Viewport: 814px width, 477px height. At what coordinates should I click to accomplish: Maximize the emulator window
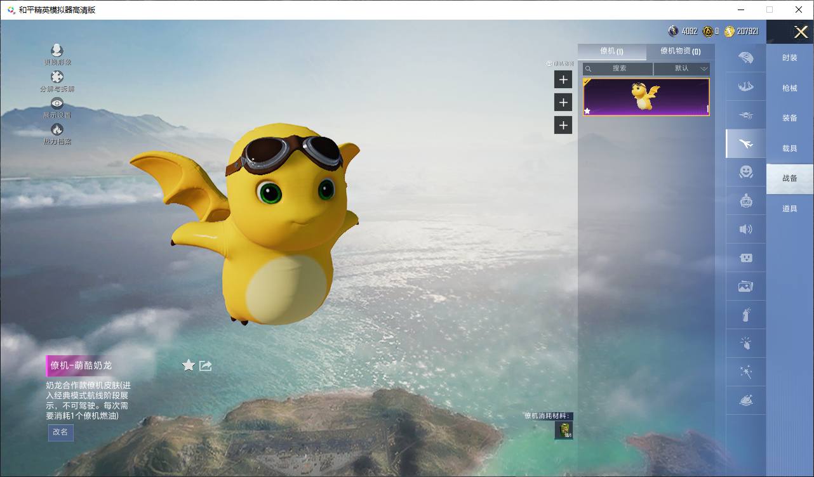pos(770,10)
